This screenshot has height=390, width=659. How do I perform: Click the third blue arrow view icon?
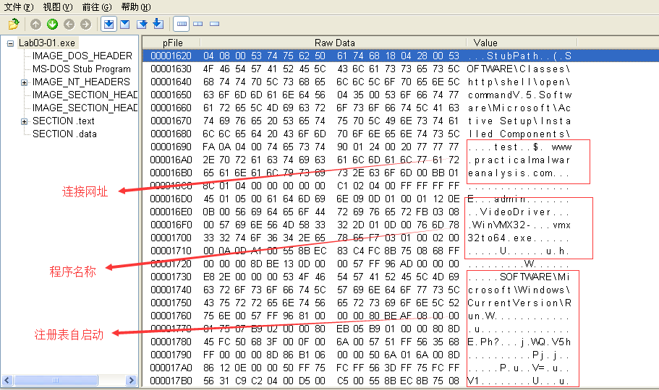pyautogui.click(x=142, y=25)
